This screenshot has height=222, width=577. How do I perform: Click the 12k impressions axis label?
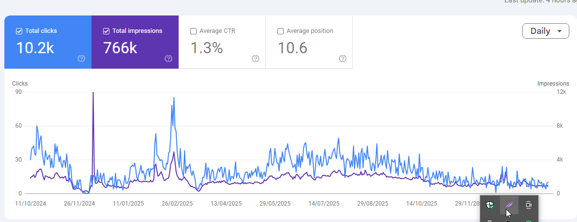(562, 92)
